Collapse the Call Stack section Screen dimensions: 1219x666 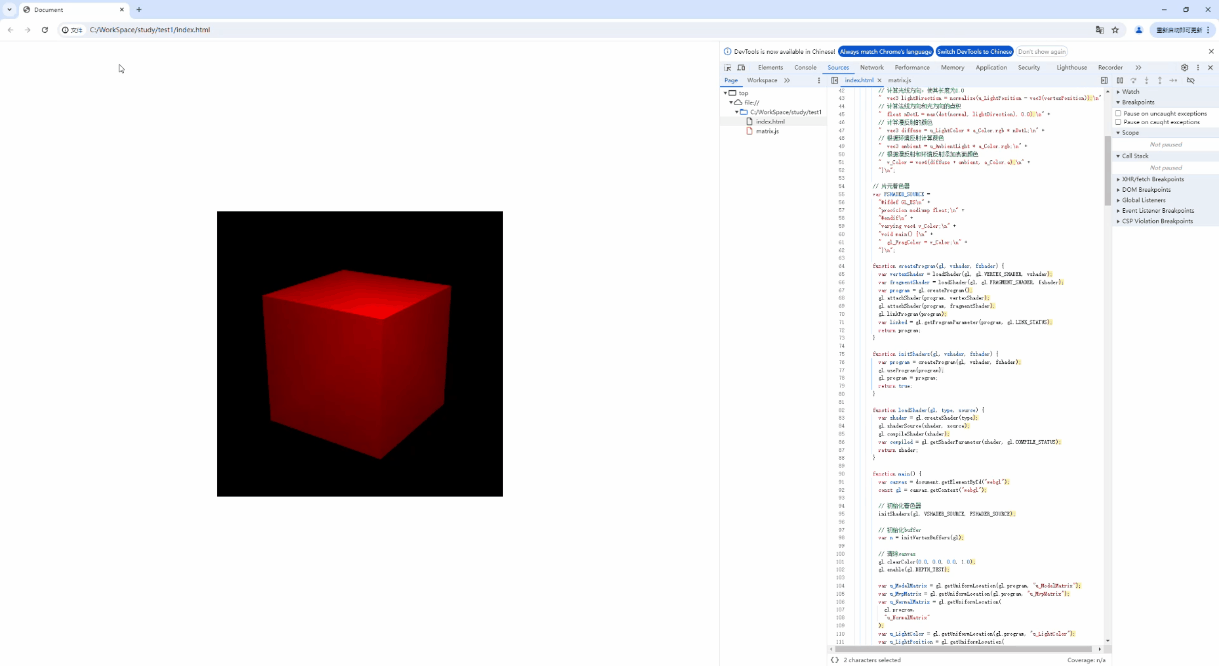click(1135, 156)
